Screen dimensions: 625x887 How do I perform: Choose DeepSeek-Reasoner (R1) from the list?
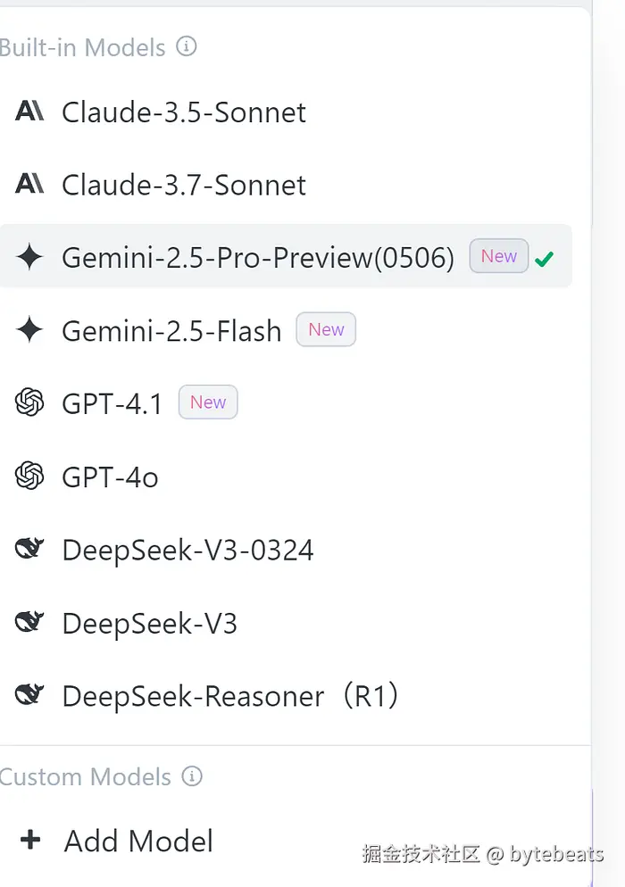(x=229, y=696)
